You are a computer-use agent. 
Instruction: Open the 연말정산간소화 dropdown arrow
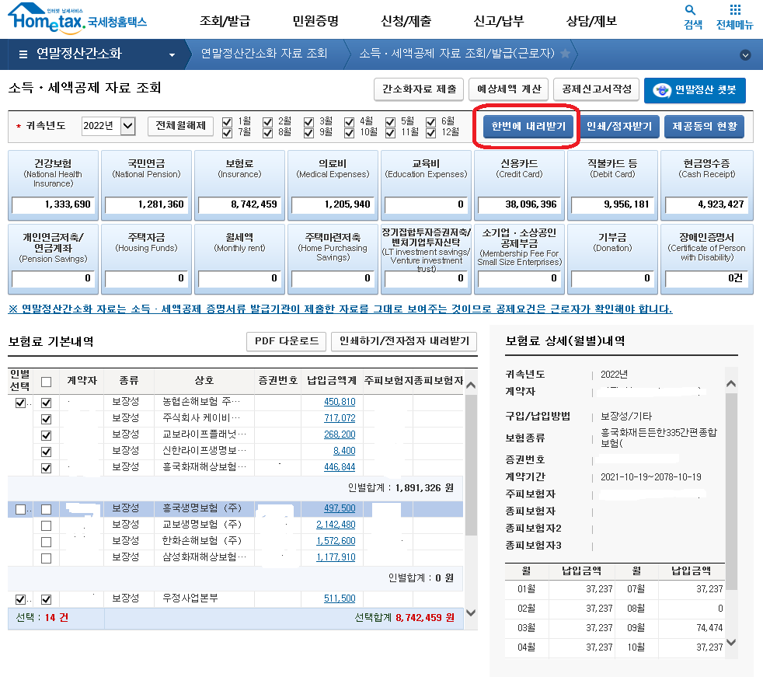(172, 55)
